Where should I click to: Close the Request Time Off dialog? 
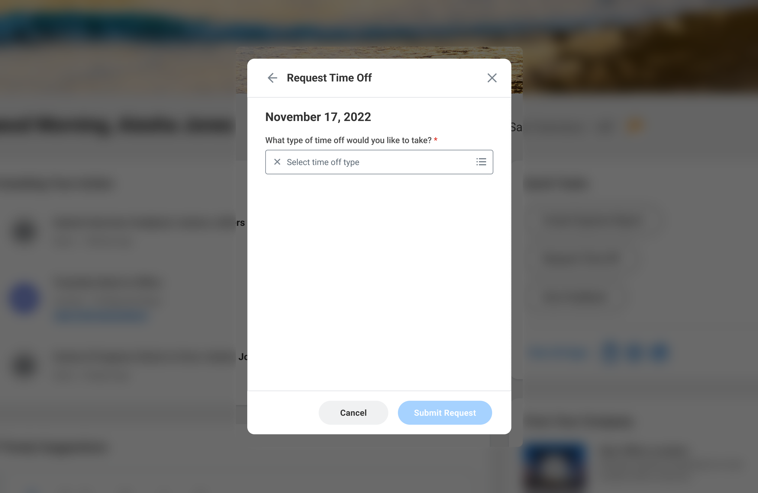[x=492, y=78]
